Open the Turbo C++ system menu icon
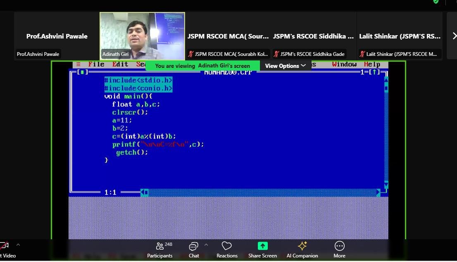The image size is (457, 262). pos(78,64)
